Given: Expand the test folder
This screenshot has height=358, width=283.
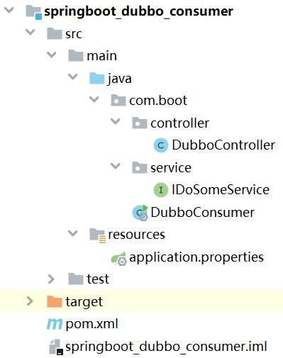Looking at the screenshot, I should click(51, 279).
